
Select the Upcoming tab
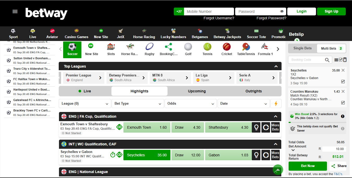tap(197, 91)
